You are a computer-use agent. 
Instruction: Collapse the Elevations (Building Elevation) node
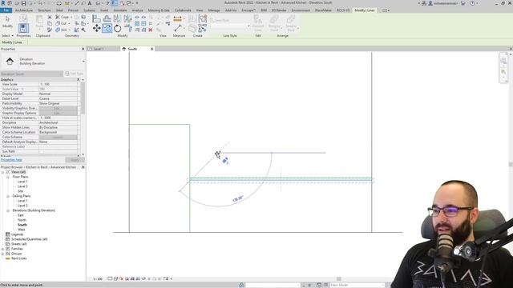(8, 210)
